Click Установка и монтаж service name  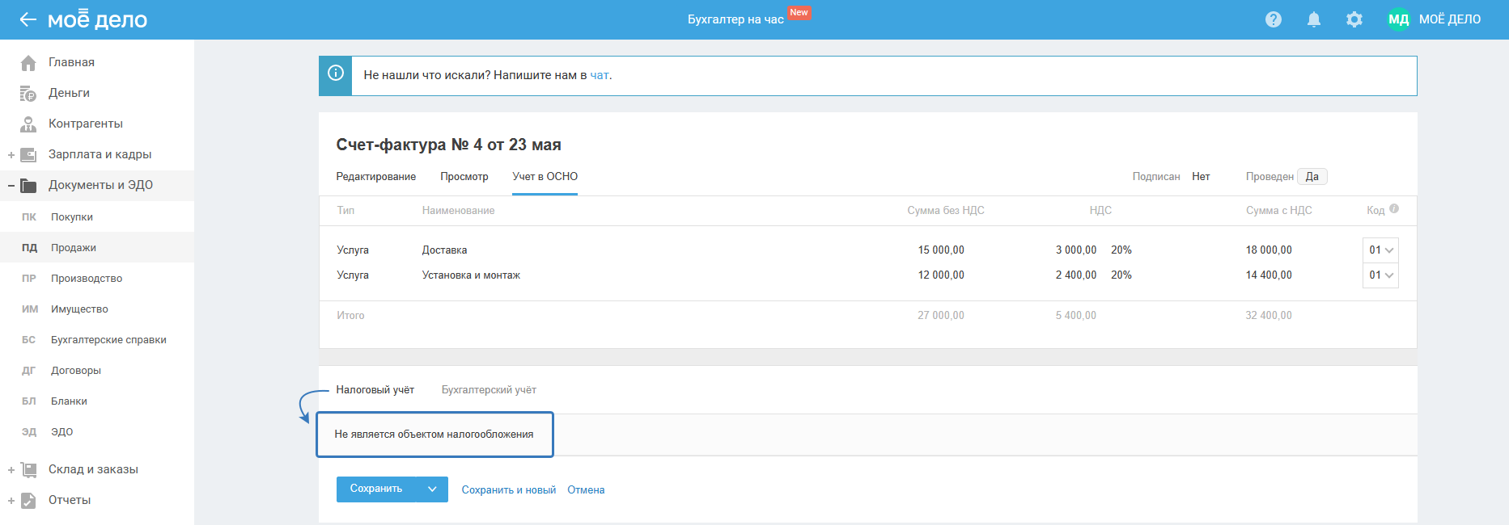(x=471, y=275)
